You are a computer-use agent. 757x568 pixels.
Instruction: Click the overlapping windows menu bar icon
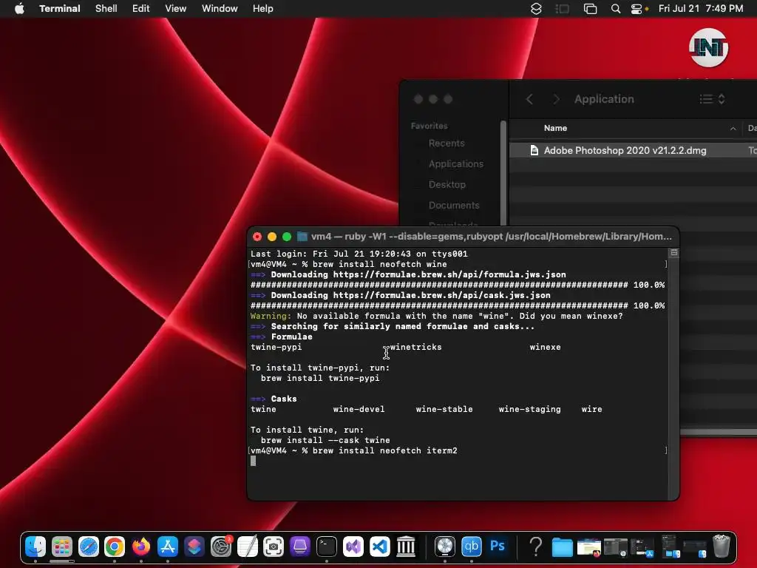[590, 9]
